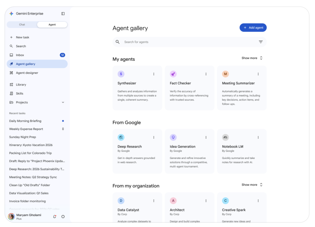Open Data Catalyst card's three-dot menu
Viewport: 315px width, 227px height.
154,201
